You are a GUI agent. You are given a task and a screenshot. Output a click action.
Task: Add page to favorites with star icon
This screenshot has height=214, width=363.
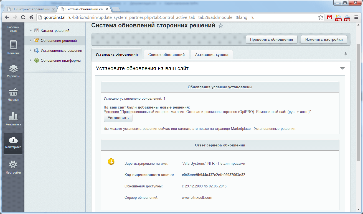point(221,26)
